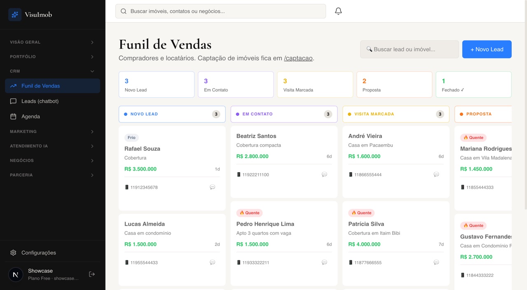527x290 pixels.
Task: Open the Pedro Henrique Lima lead card
Action: [284, 243]
